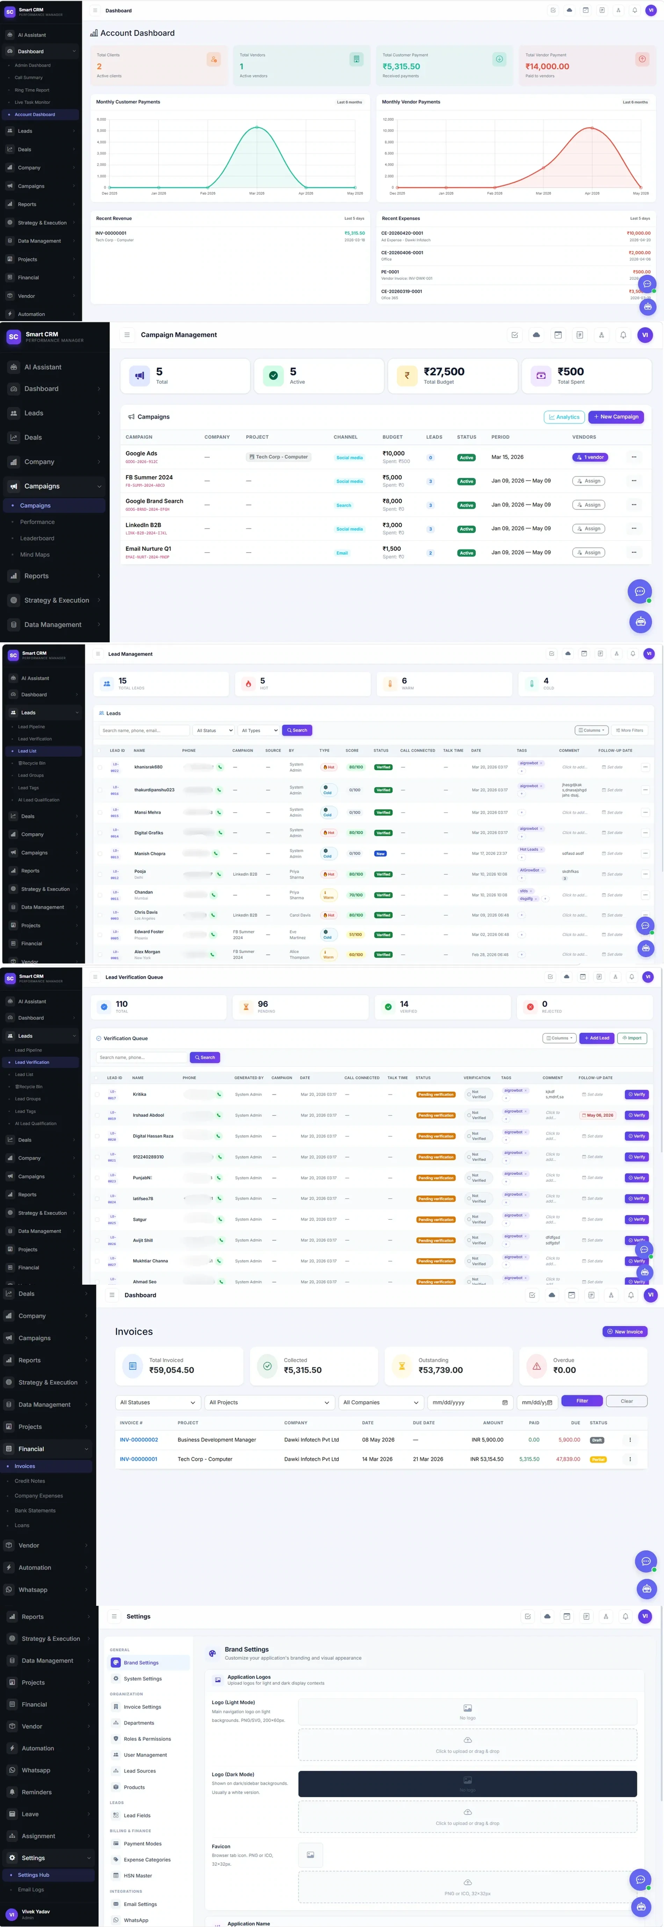Select the checkbox for Chris Davis lead
664x1927 pixels.
99,915
